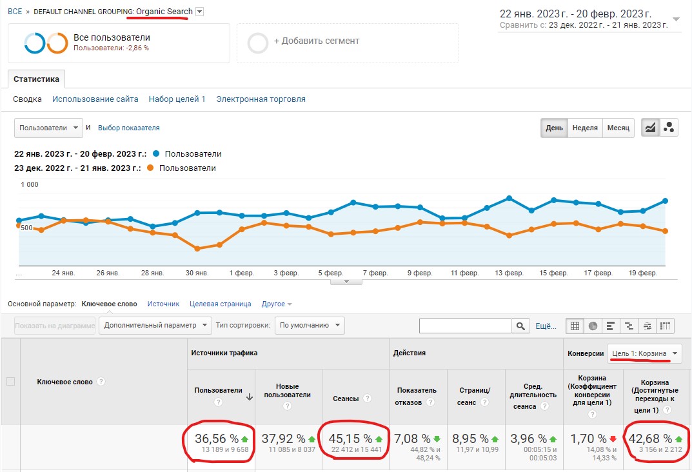Switch to Набор целей 1 sub-tab

click(x=177, y=99)
